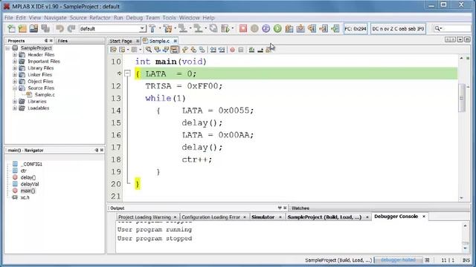Screen dimensions: 476x267
Task: Open the Window menu
Action: pos(189,18)
